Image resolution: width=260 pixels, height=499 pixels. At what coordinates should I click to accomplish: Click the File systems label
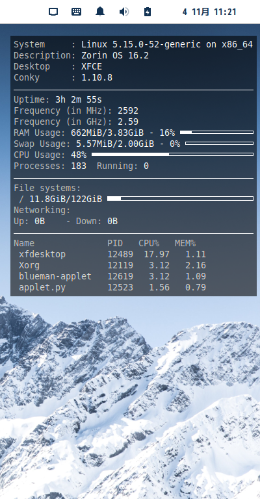tap(47, 188)
